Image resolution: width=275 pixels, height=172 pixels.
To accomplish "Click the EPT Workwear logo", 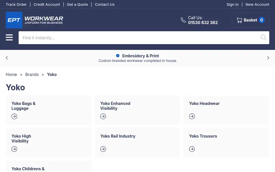I will tap(34, 20).
